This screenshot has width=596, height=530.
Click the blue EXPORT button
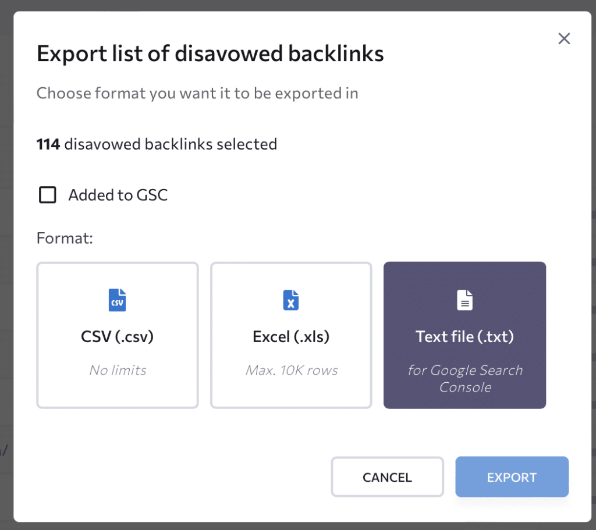pyautogui.click(x=512, y=477)
